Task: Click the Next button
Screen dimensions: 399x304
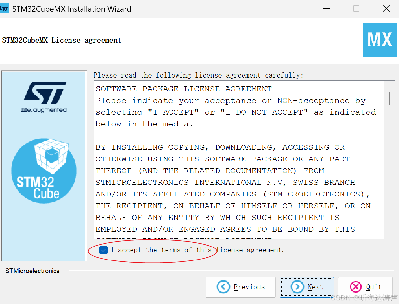Action: click(x=307, y=287)
